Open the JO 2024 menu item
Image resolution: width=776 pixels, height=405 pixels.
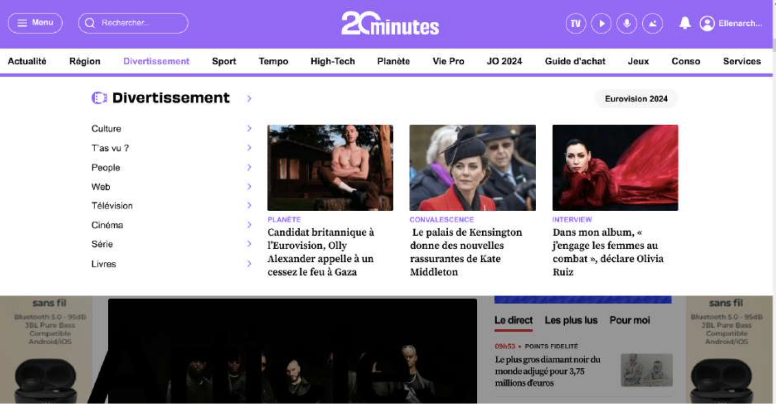(x=505, y=61)
